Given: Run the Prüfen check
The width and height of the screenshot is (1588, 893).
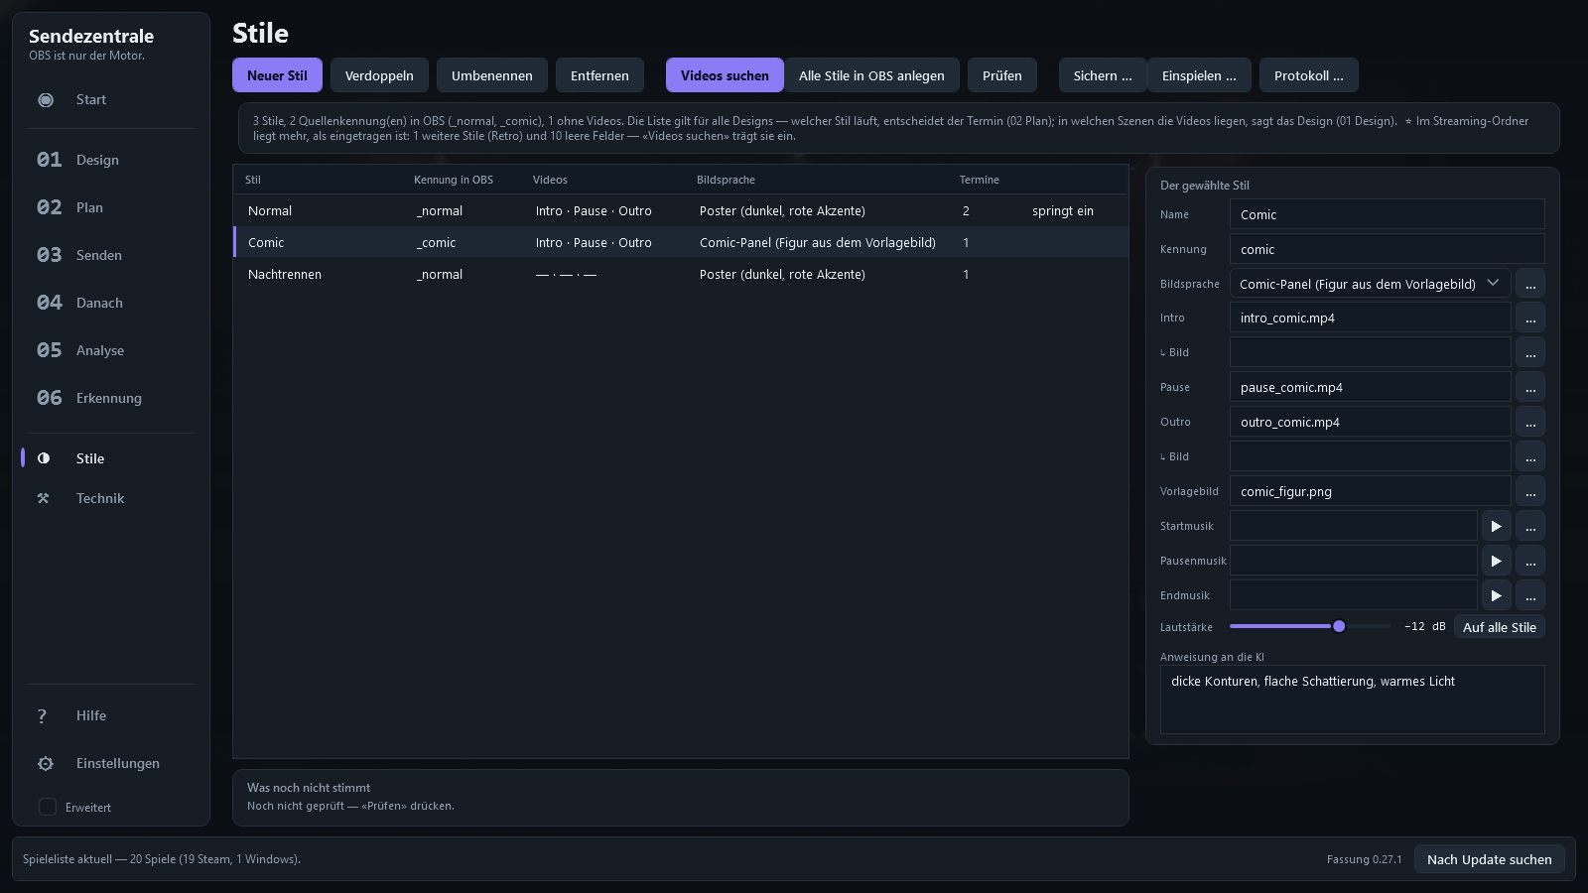Looking at the screenshot, I should coord(1002,75).
